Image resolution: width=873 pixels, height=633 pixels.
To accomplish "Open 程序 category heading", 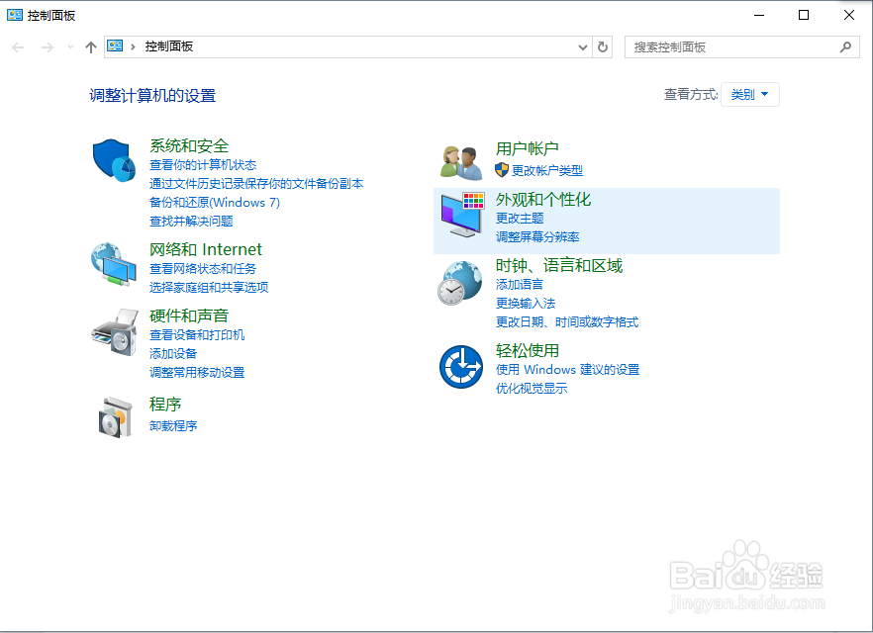I will (165, 404).
